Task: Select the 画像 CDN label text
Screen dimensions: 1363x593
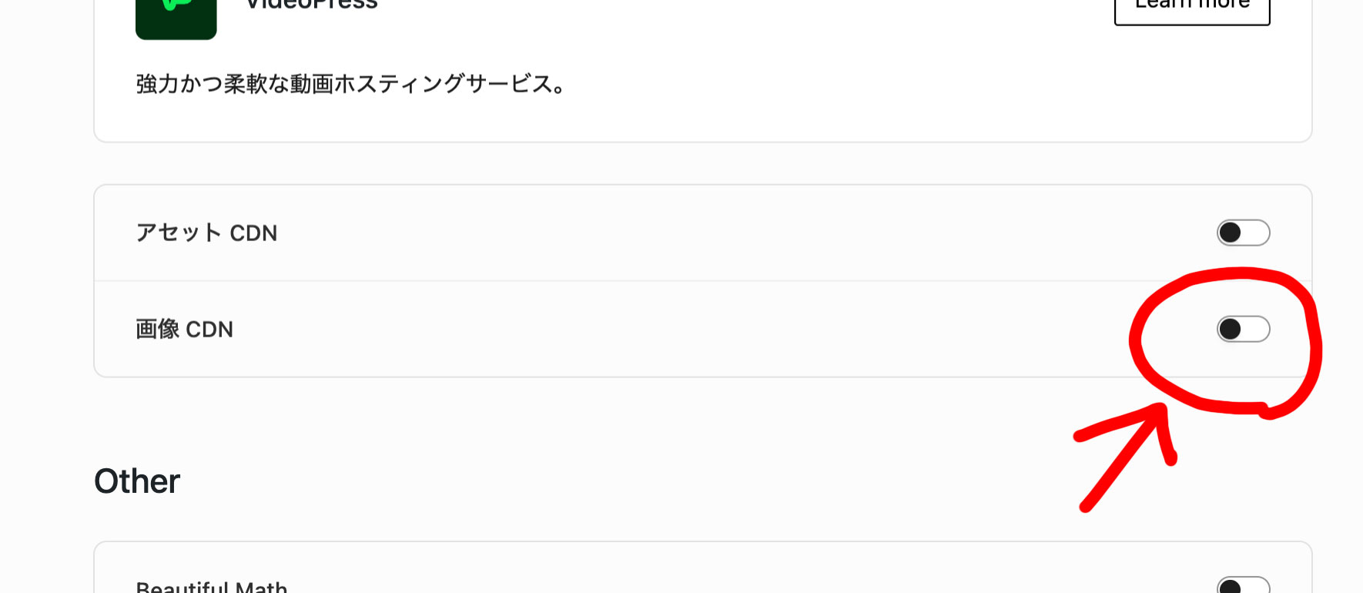Action: tap(184, 330)
